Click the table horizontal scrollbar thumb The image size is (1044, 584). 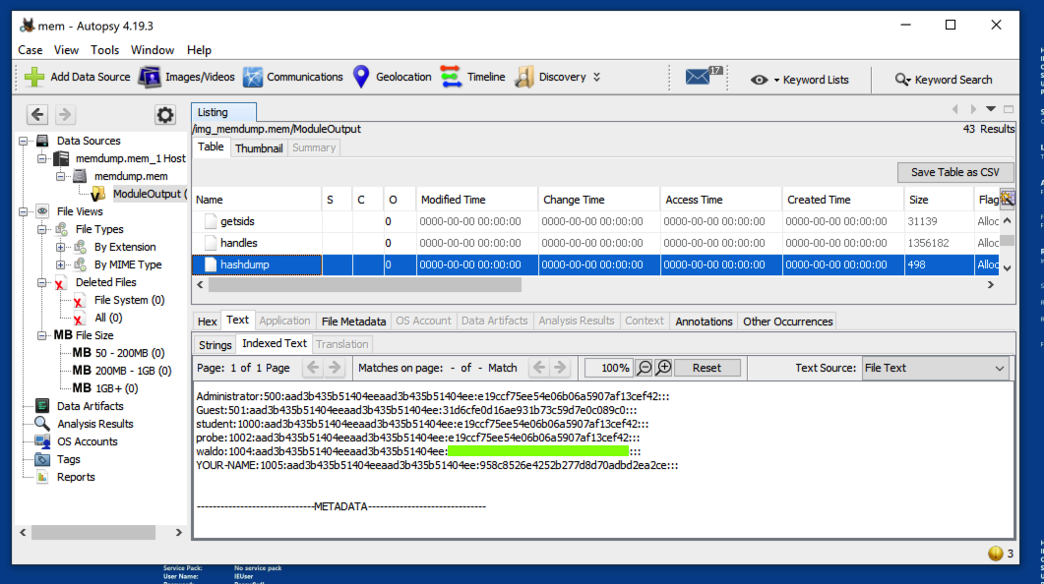coord(365,285)
